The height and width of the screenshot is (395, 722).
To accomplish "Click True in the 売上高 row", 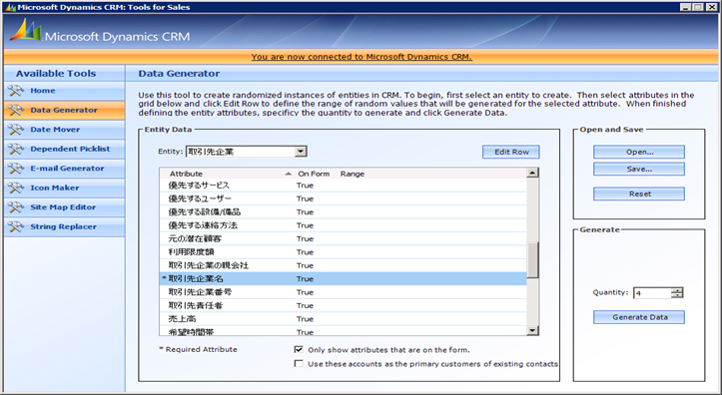I will click(305, 318).
